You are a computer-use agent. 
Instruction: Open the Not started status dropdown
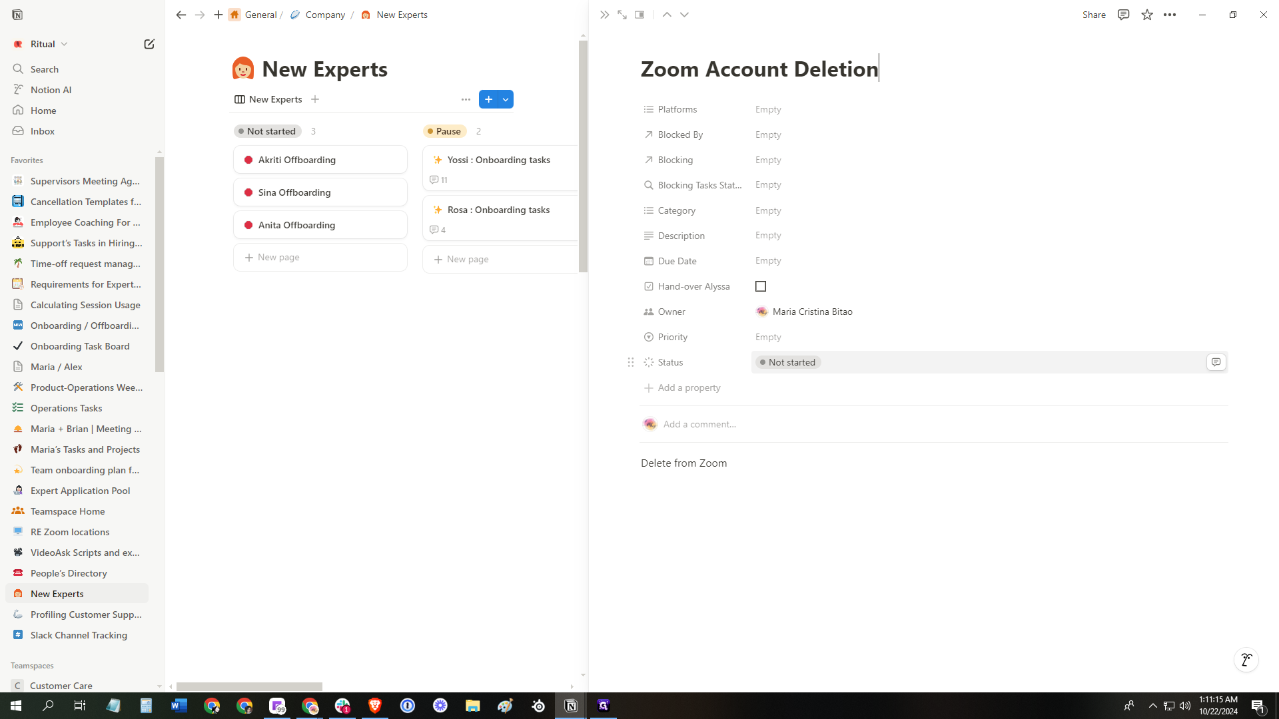click(788, 362)
